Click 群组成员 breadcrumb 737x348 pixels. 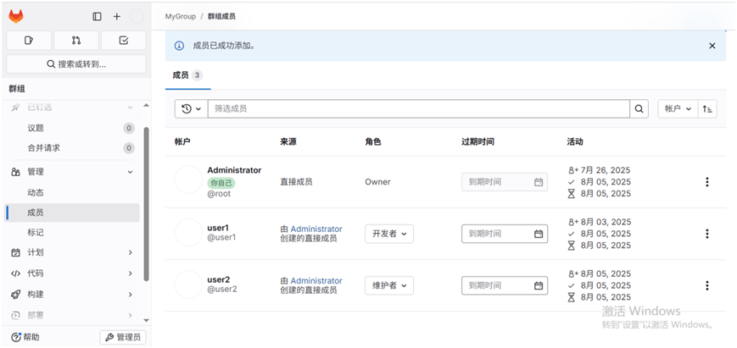pyautogui.click(x=221, y=16)
